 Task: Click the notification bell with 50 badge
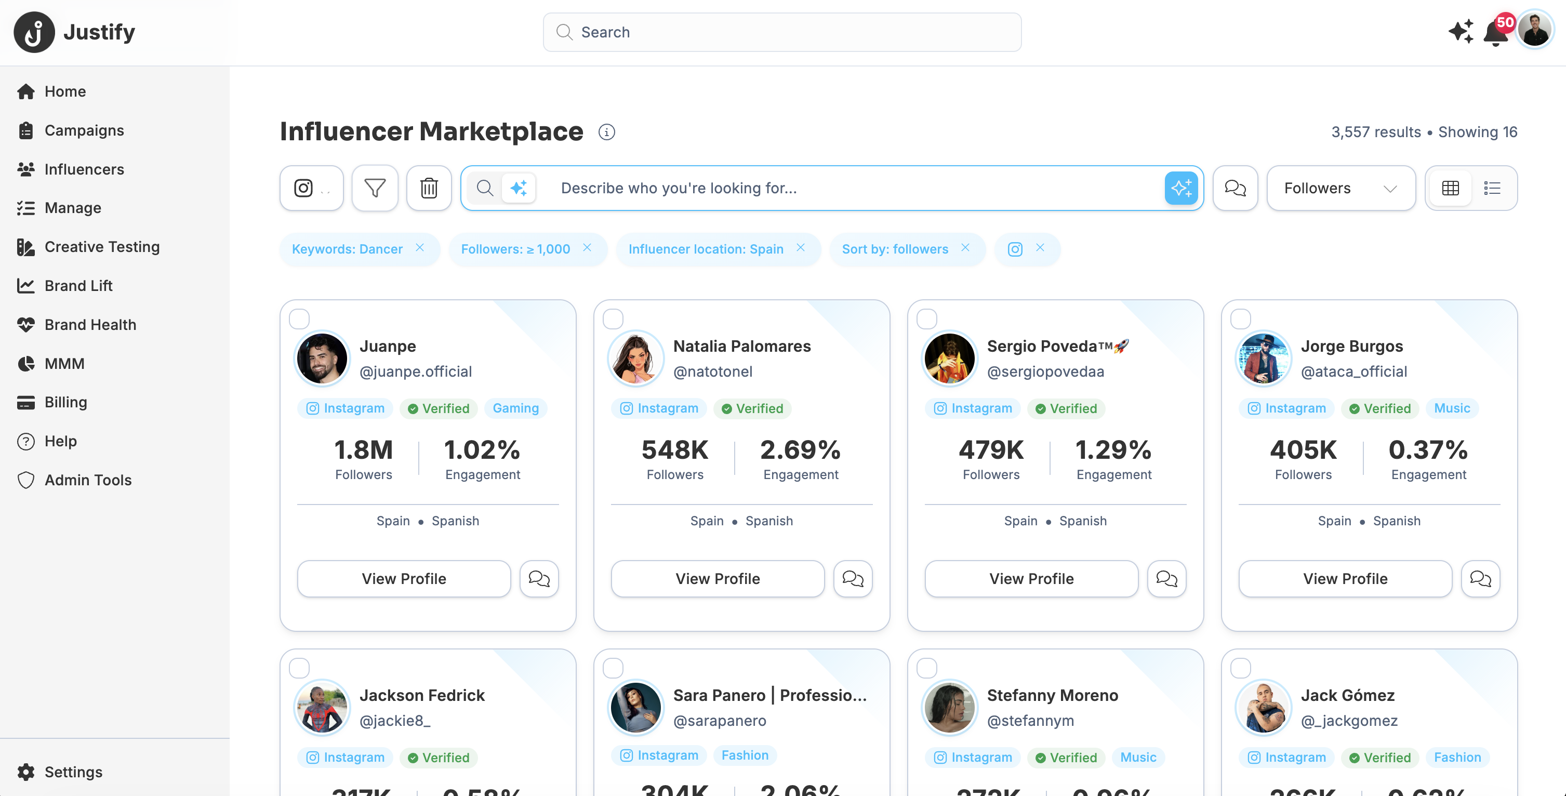(1496, 32)
